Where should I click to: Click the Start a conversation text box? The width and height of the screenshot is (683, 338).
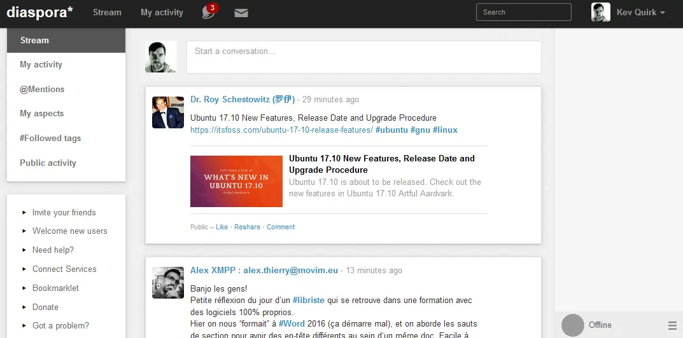click(x=363, y=57)
